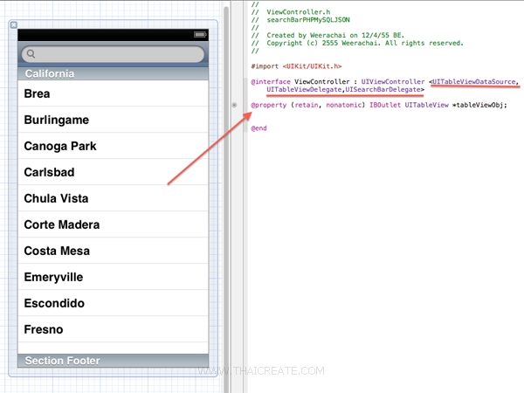Click the UITableViewDataSource protocol in code

[x=474, y=81]
